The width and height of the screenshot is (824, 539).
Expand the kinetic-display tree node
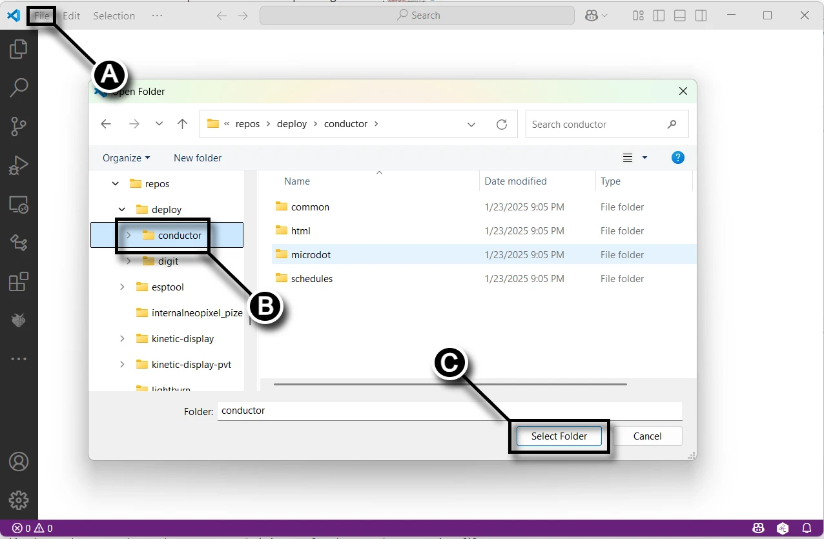pyautogui.click(x=122, y=339)
